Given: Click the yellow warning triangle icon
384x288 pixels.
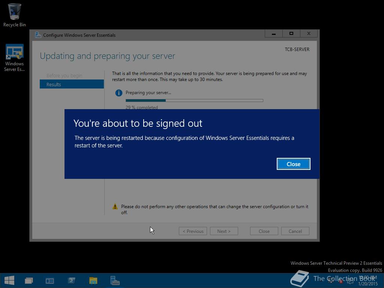Looking at the screenshot, I should point(115,207).
